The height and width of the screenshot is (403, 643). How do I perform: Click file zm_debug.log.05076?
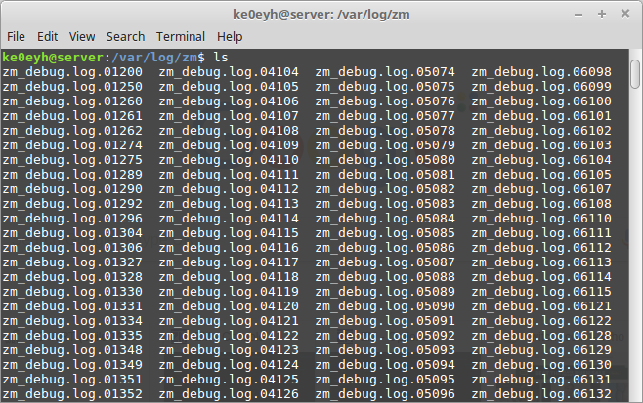tap(385, 101)
